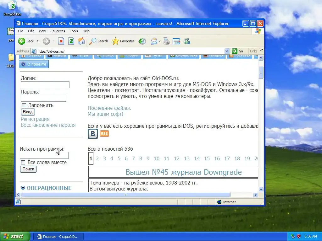Click the security shield tray icon
Image resolution: width=322 pixels, height=241 pixels.
299,236
